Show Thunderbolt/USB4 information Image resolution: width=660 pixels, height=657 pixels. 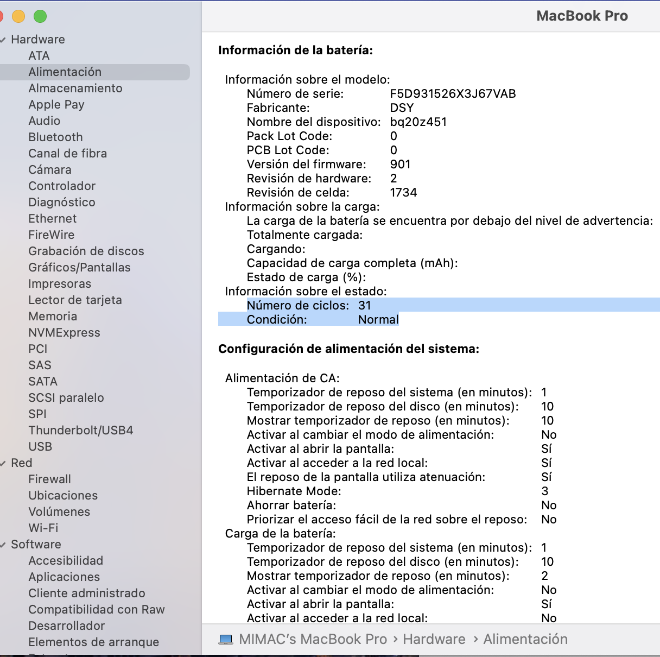click(80, 431)
